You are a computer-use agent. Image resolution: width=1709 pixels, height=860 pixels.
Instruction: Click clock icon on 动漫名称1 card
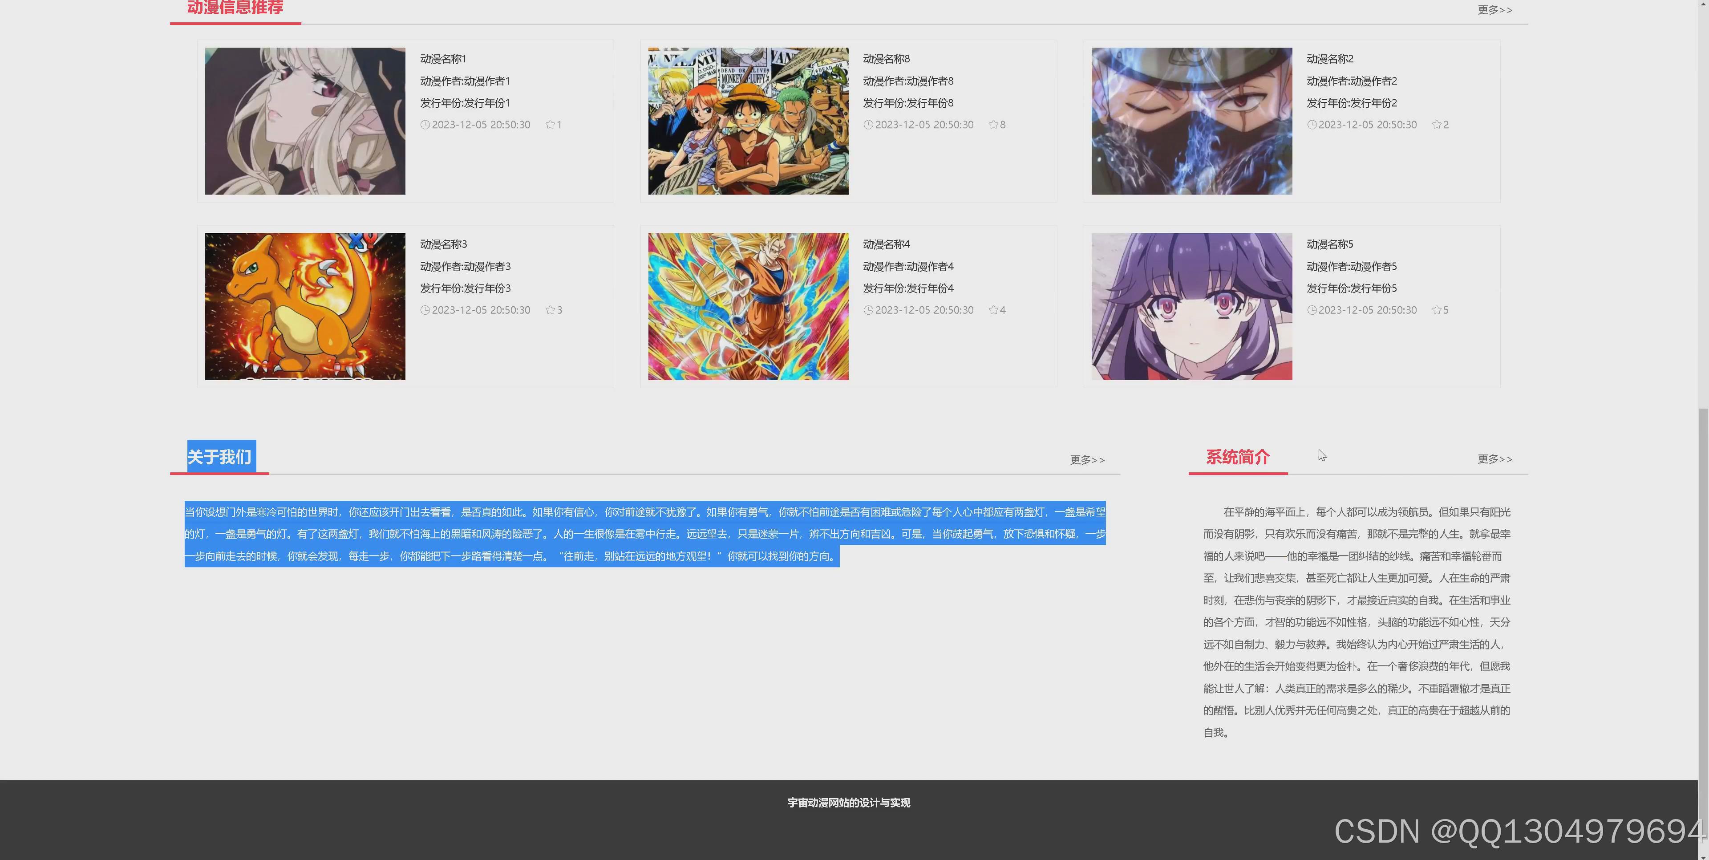(x=425, y=125)
